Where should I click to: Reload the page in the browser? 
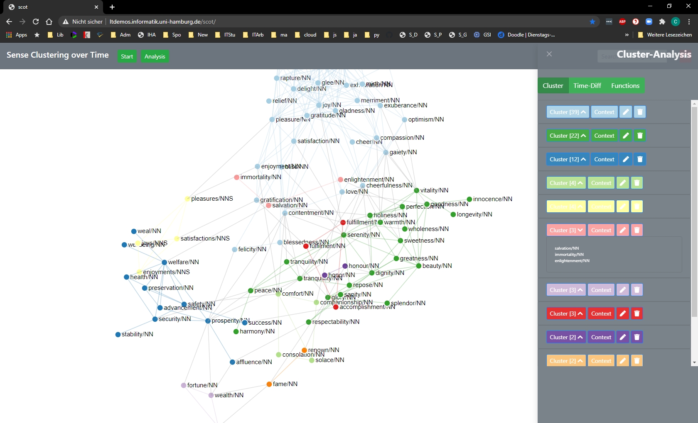pos(36,22)
